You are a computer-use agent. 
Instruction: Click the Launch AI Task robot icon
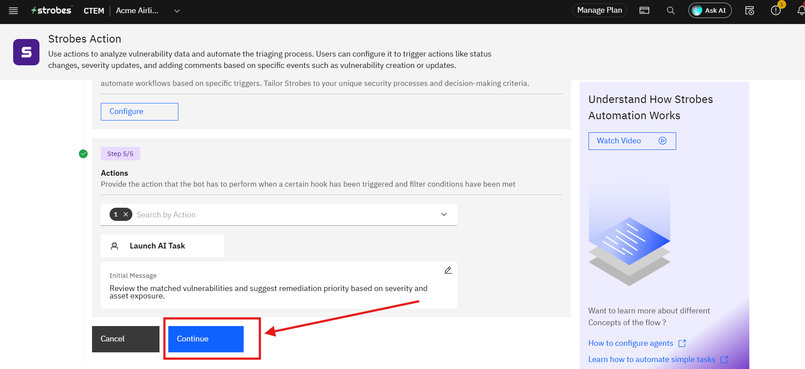tap(114, 246)
